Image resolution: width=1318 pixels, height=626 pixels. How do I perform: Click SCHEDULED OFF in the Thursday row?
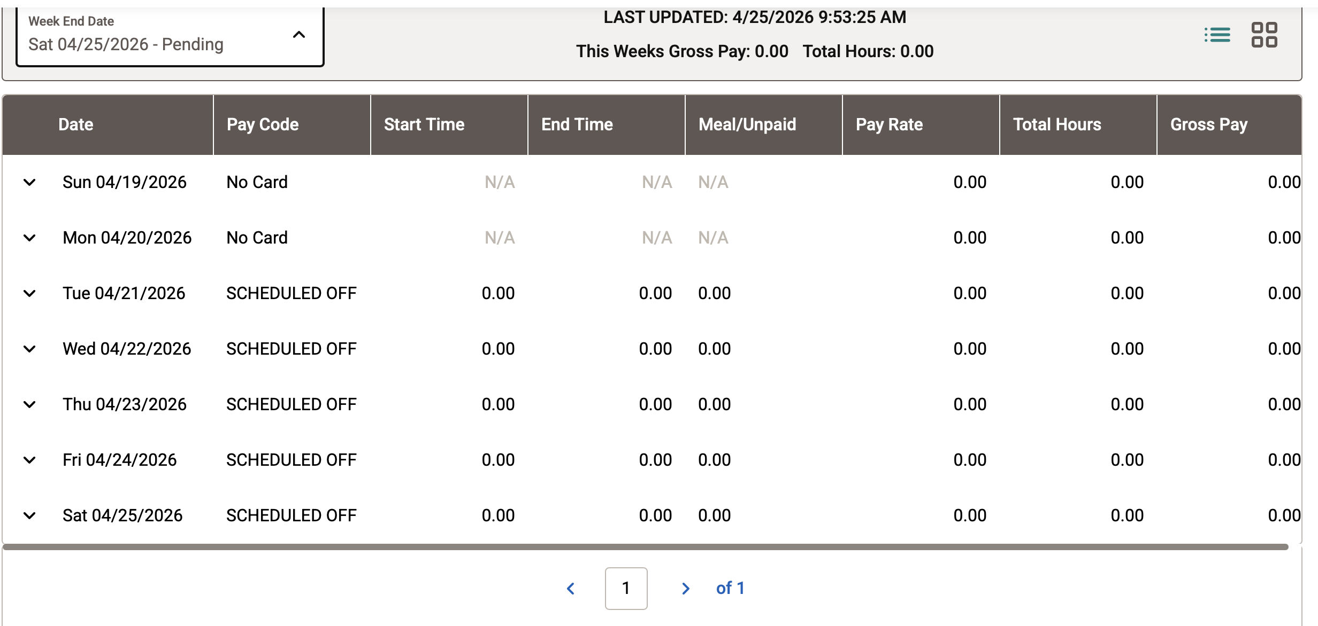coord(292,405)
